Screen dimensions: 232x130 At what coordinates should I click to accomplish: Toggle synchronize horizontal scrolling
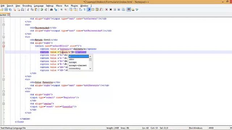(x=75, y=10)
